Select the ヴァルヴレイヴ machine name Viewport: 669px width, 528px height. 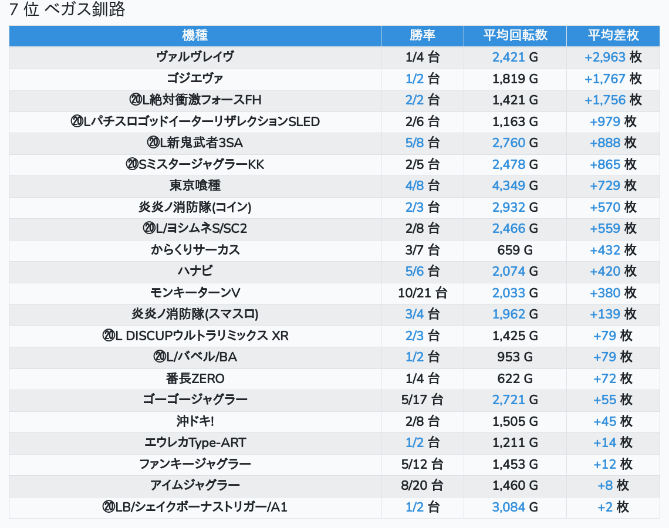[195, 57]
